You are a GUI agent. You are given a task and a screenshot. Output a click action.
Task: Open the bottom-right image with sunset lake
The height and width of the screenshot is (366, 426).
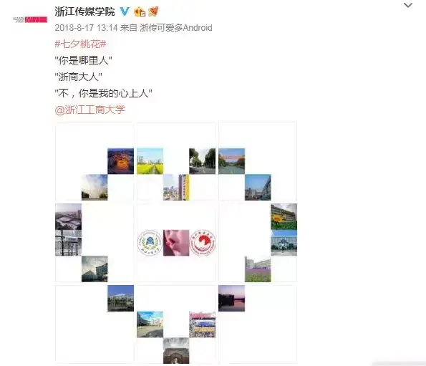pos(258,324)
